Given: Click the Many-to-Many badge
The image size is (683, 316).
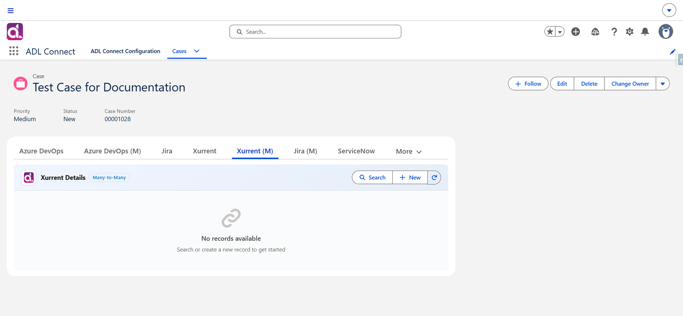Looking at the screenshot, I should (x=109, y=178).
